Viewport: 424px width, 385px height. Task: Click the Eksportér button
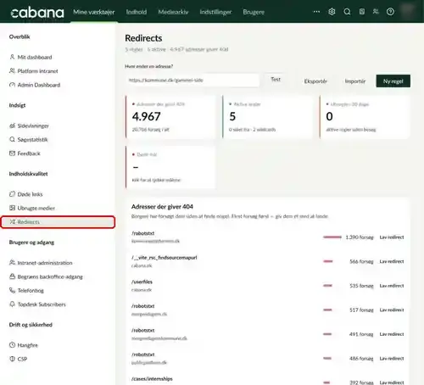tap(315, 81)
